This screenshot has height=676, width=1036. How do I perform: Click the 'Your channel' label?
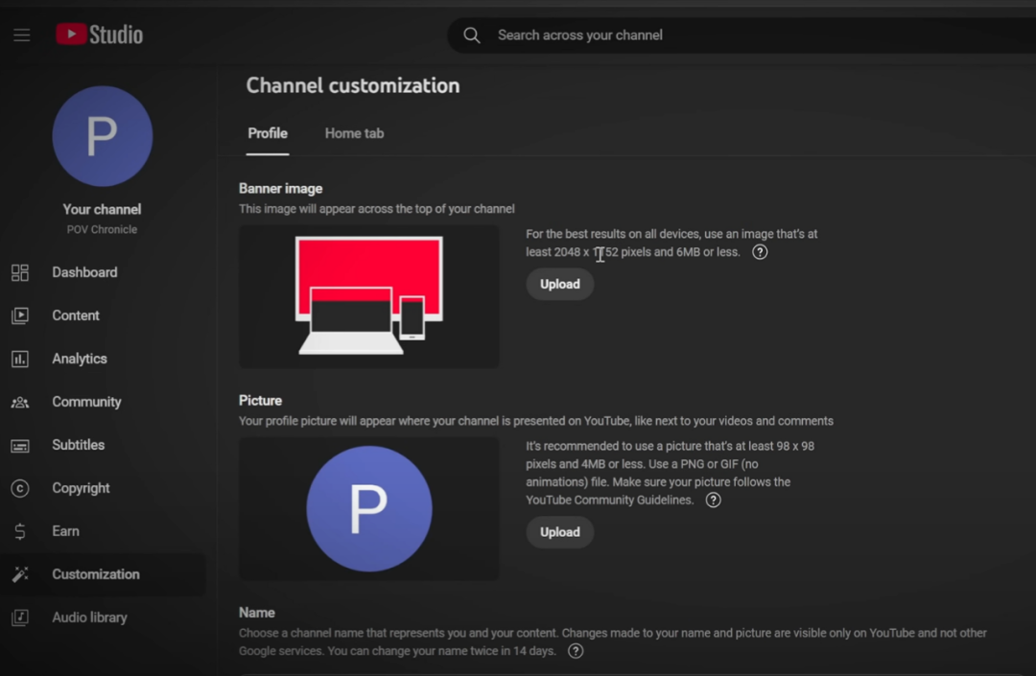(x=102, y=209)
